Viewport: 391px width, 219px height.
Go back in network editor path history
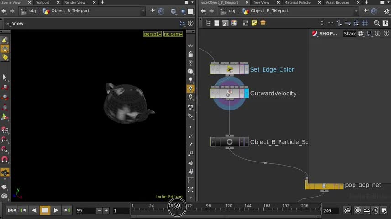(x=203, y=11)
